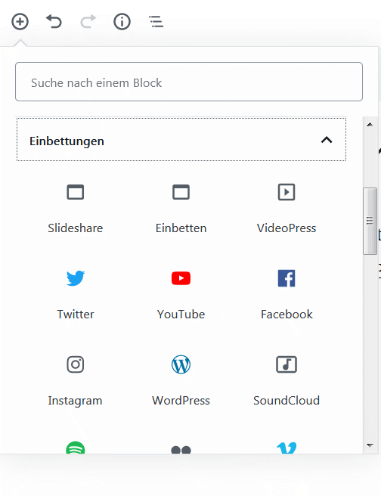
Task: Open content structure info icon
Action: click(122, 21)
